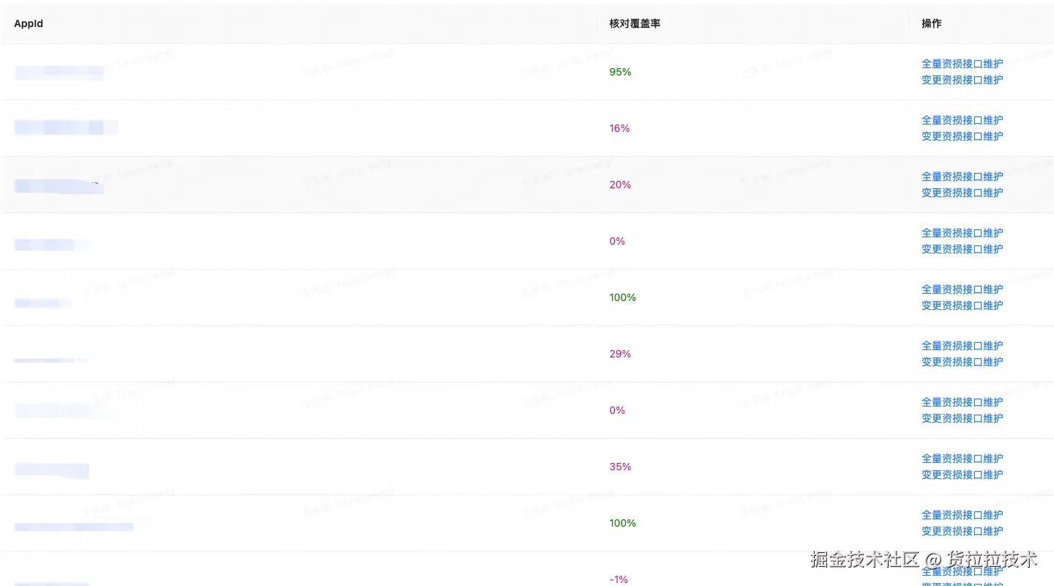1054x586 pixels.
Task: Click the 操作 column header
Action: click(931, 23)
